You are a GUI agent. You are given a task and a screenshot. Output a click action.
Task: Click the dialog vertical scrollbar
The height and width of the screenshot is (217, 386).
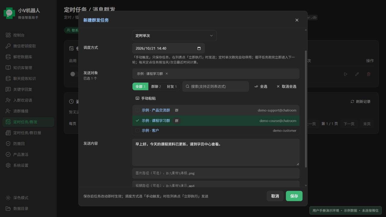point(306,108)
